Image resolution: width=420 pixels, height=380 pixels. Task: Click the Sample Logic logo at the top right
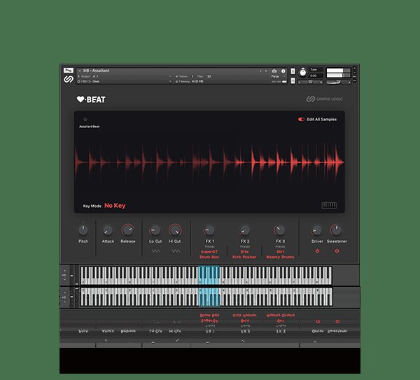click(x=324, y=99)
